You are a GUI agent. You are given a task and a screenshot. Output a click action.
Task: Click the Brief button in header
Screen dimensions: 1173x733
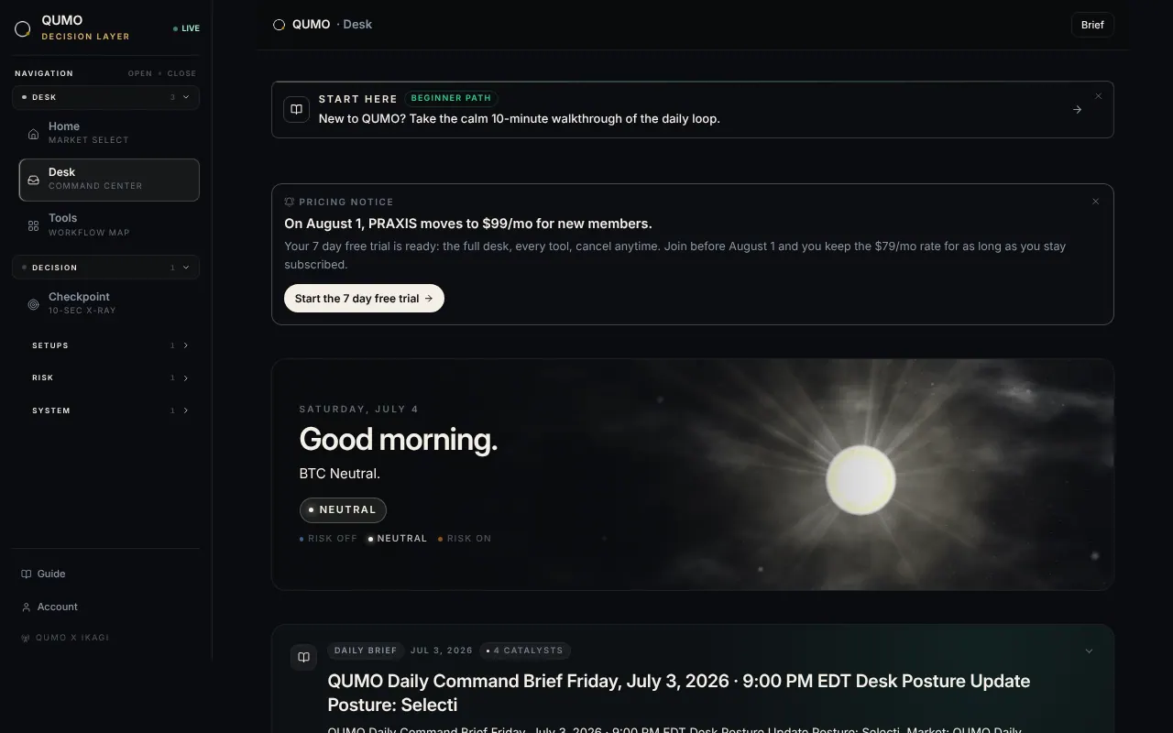(1092, 25)
